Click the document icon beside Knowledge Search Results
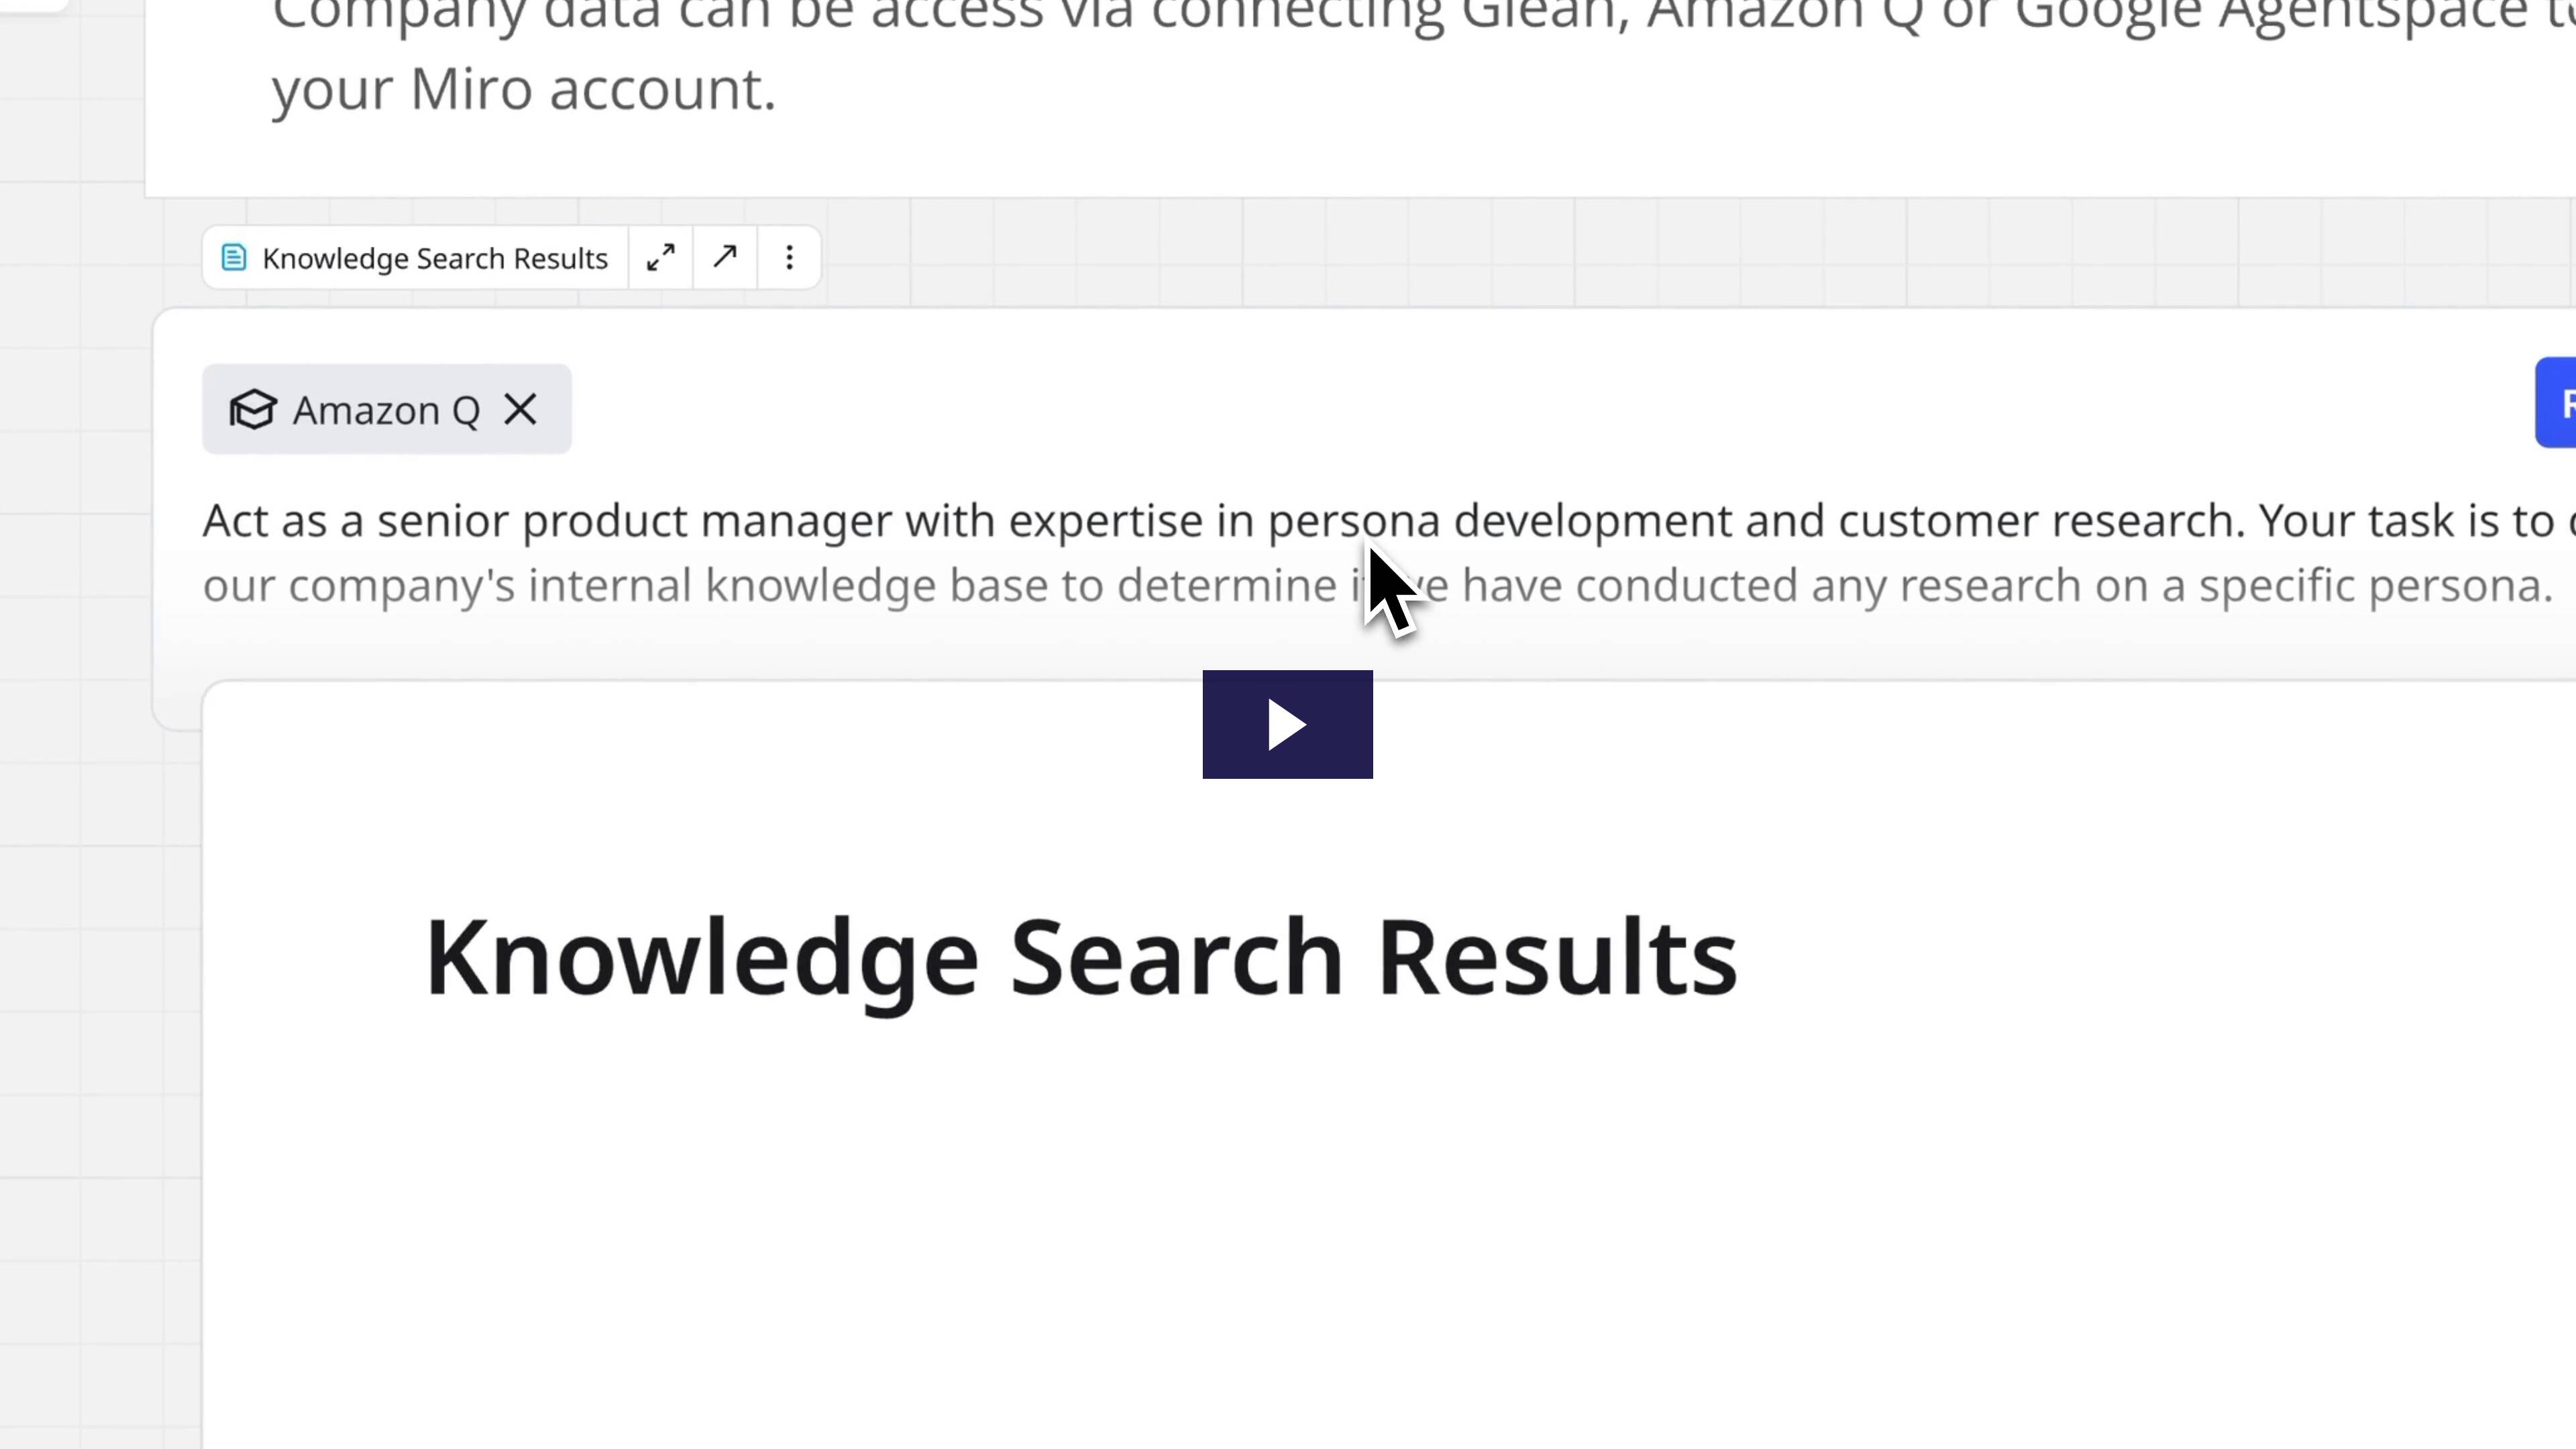The image size is (2576, 1449). (x=234, y=258)
